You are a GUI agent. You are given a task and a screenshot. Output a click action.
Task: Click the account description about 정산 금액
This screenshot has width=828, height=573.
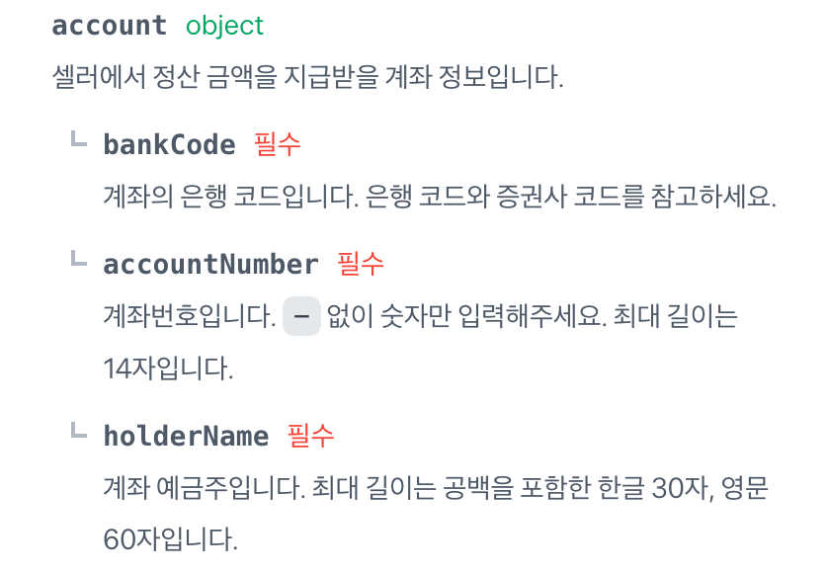click(306, 77)
